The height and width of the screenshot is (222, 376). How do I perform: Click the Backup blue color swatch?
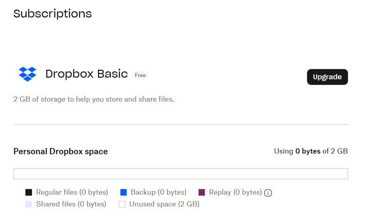[124, 192]
